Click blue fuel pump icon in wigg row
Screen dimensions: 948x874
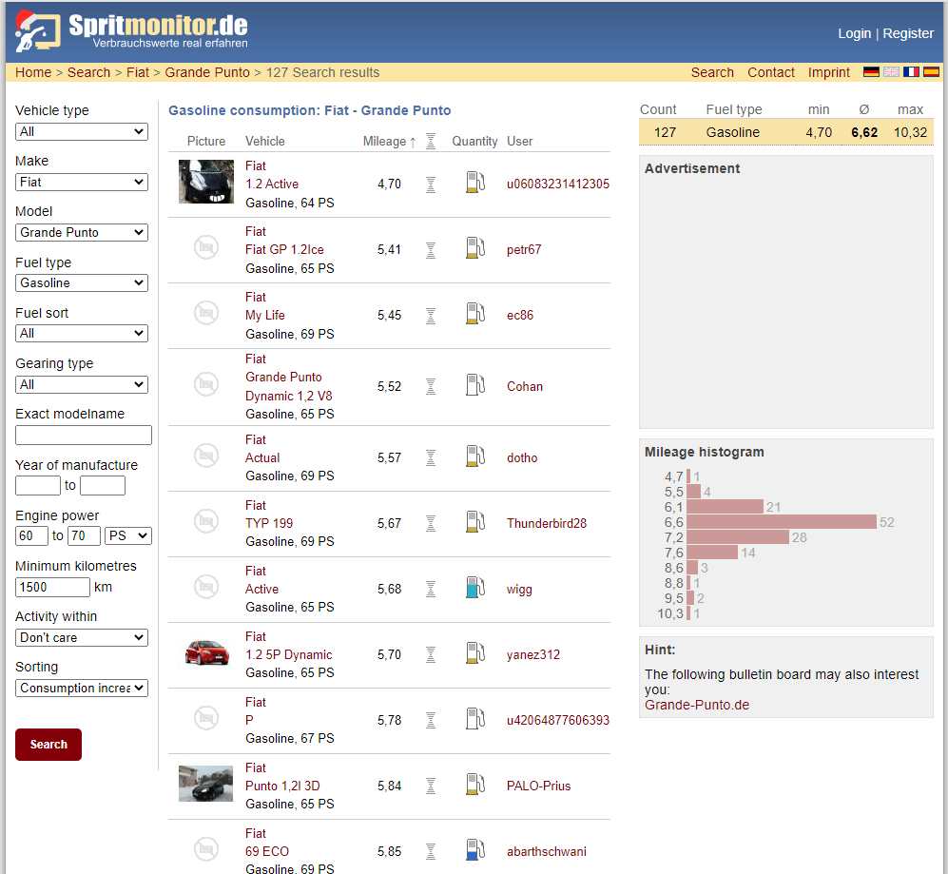[x=475, y=588]
